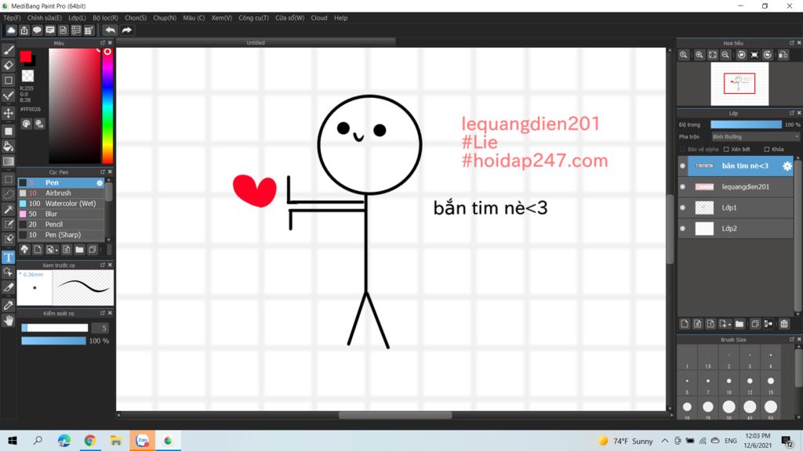Select the Airbrush brush
803x451 pixels.
point(61,193)
